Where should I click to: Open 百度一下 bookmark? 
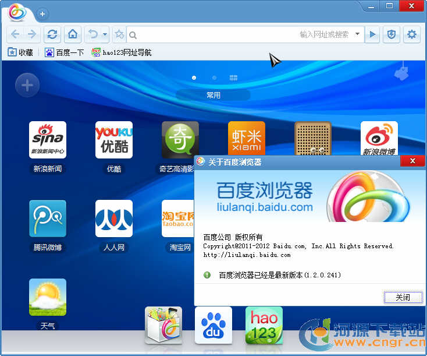tap(64, 52)
